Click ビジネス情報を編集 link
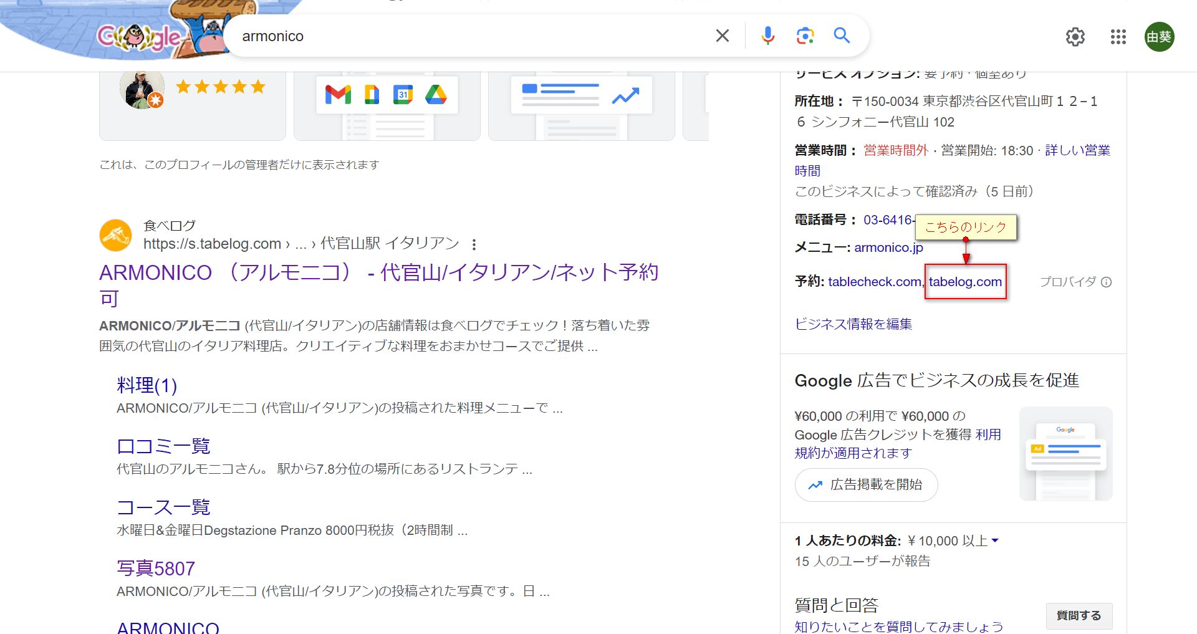This screenshot has height=634, width=1197. [853, 324]
